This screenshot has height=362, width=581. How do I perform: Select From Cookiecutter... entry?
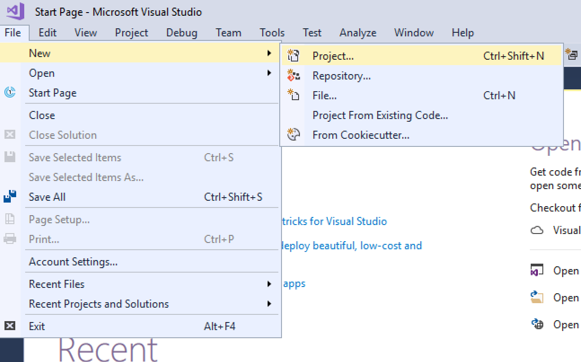pos(422,135)
